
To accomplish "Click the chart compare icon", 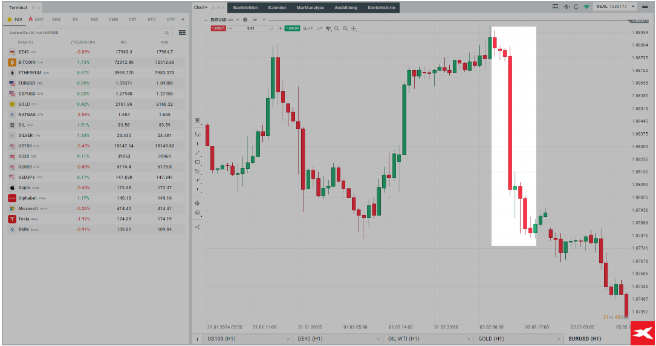I will [198, 203].
